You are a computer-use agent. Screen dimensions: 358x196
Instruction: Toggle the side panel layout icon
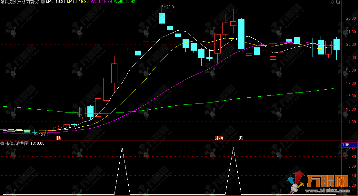[338, 2]
